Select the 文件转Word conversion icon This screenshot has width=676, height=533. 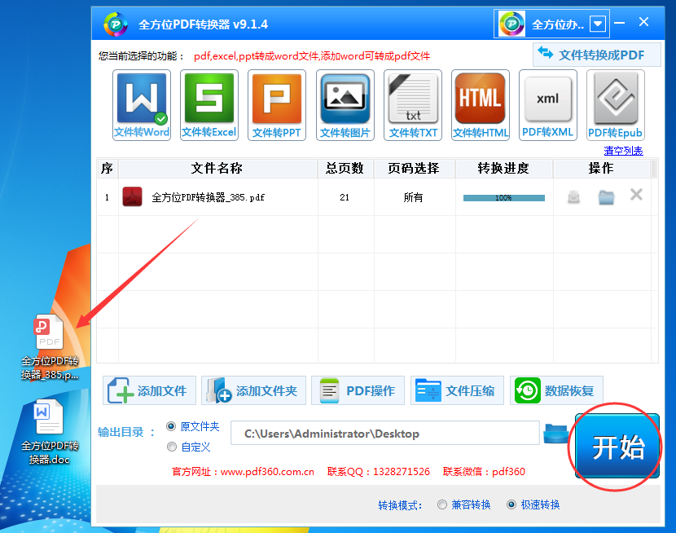(142, 105)
